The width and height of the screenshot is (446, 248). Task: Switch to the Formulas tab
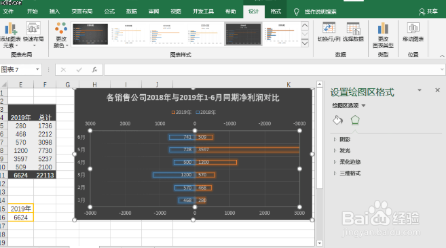coord(109,12)
